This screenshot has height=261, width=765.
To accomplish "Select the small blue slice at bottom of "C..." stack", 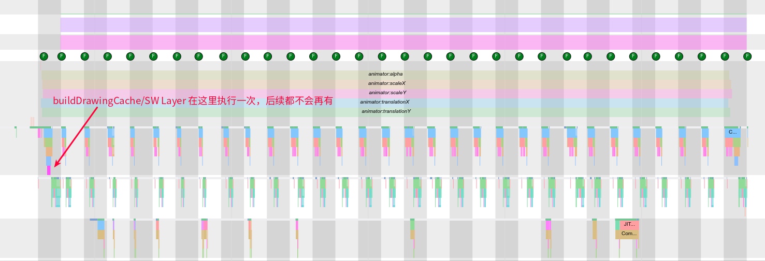I will point(736,161).
